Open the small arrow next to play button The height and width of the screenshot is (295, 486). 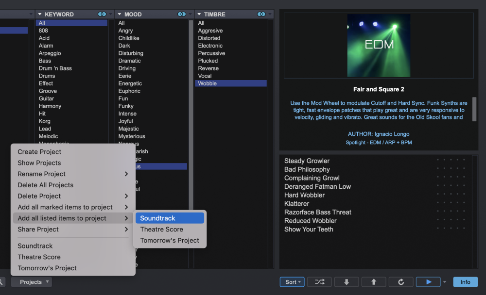pos(445,282)
